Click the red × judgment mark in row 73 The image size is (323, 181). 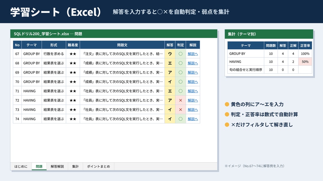pos(180,110)
